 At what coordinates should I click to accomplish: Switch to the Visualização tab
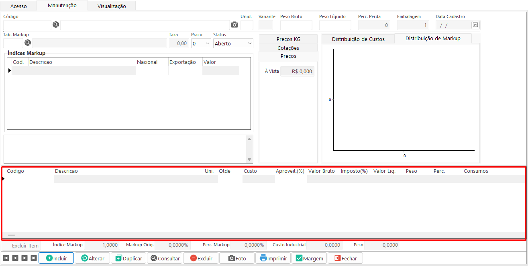(111, 6)
